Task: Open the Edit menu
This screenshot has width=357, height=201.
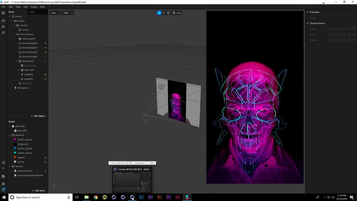Action: pyautogui.click(x=11, y=7)
